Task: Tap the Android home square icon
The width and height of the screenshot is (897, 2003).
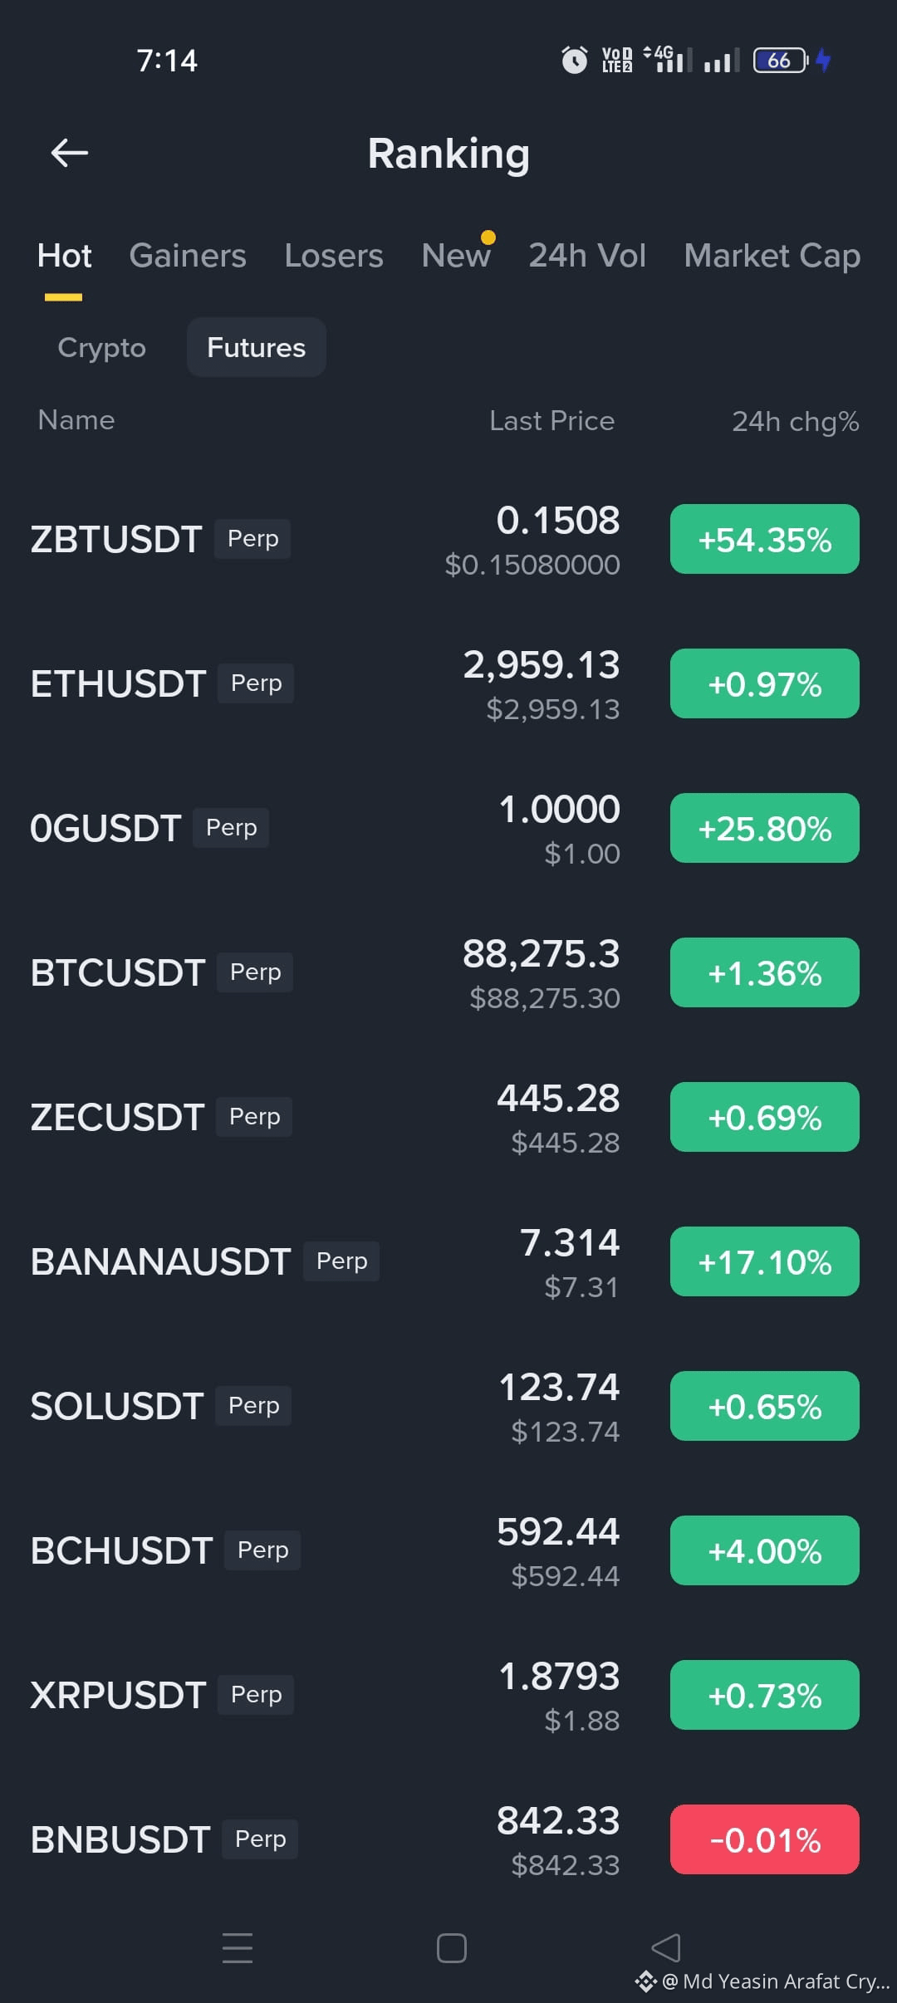Action: tap(451, 1948)
